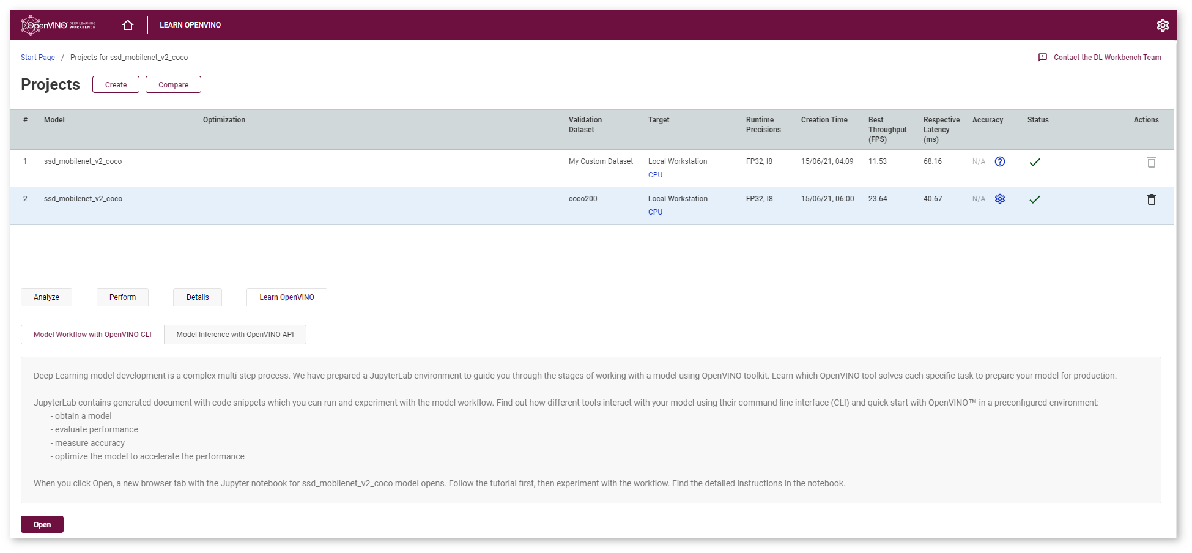The width and height of the screenshot is (1192, 553).
Task: Select ssd_mobilenet_v2_coco in row 1
Action: click(x=83, y=161)
